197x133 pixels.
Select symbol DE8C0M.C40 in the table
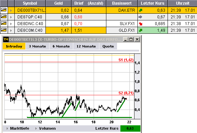click(x=30, y=30)
